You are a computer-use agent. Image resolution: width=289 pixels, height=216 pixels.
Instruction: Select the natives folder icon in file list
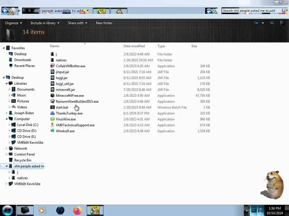(x=52, y=60)
